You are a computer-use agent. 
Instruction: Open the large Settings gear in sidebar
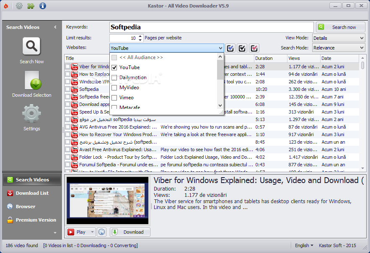click(x=31, y=114)
